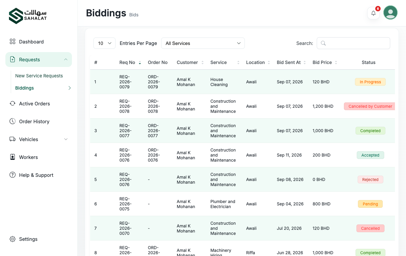Click the Help & Support question icon
Image resolution: width=406 pixels, height=256 pixels.
(13, 175)
